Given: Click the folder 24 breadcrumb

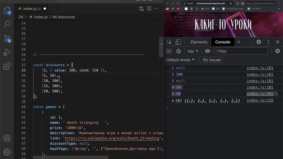Looking at the screenshot, I should tap(21, 17).
